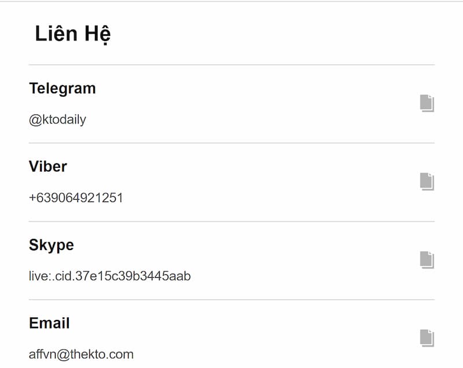This screenshot has width=463, height=368.
Task: Click the divider line below Liên Hệ heading
Action: point(231,65)
